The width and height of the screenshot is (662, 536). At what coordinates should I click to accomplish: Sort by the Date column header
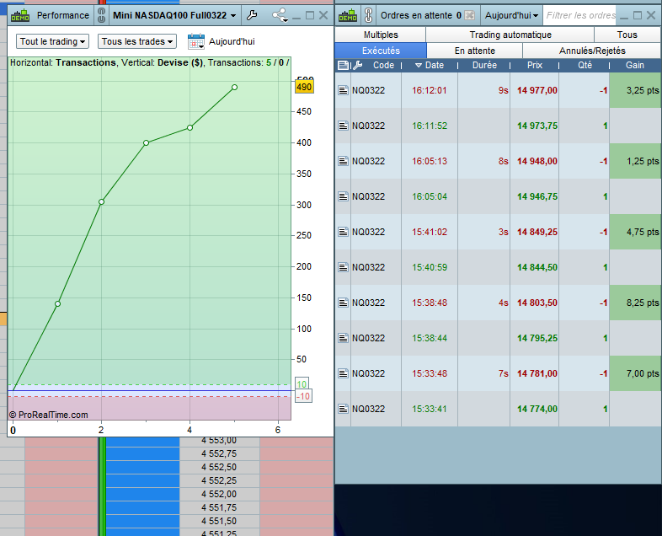pyautogui.click(x=430, y=65)
